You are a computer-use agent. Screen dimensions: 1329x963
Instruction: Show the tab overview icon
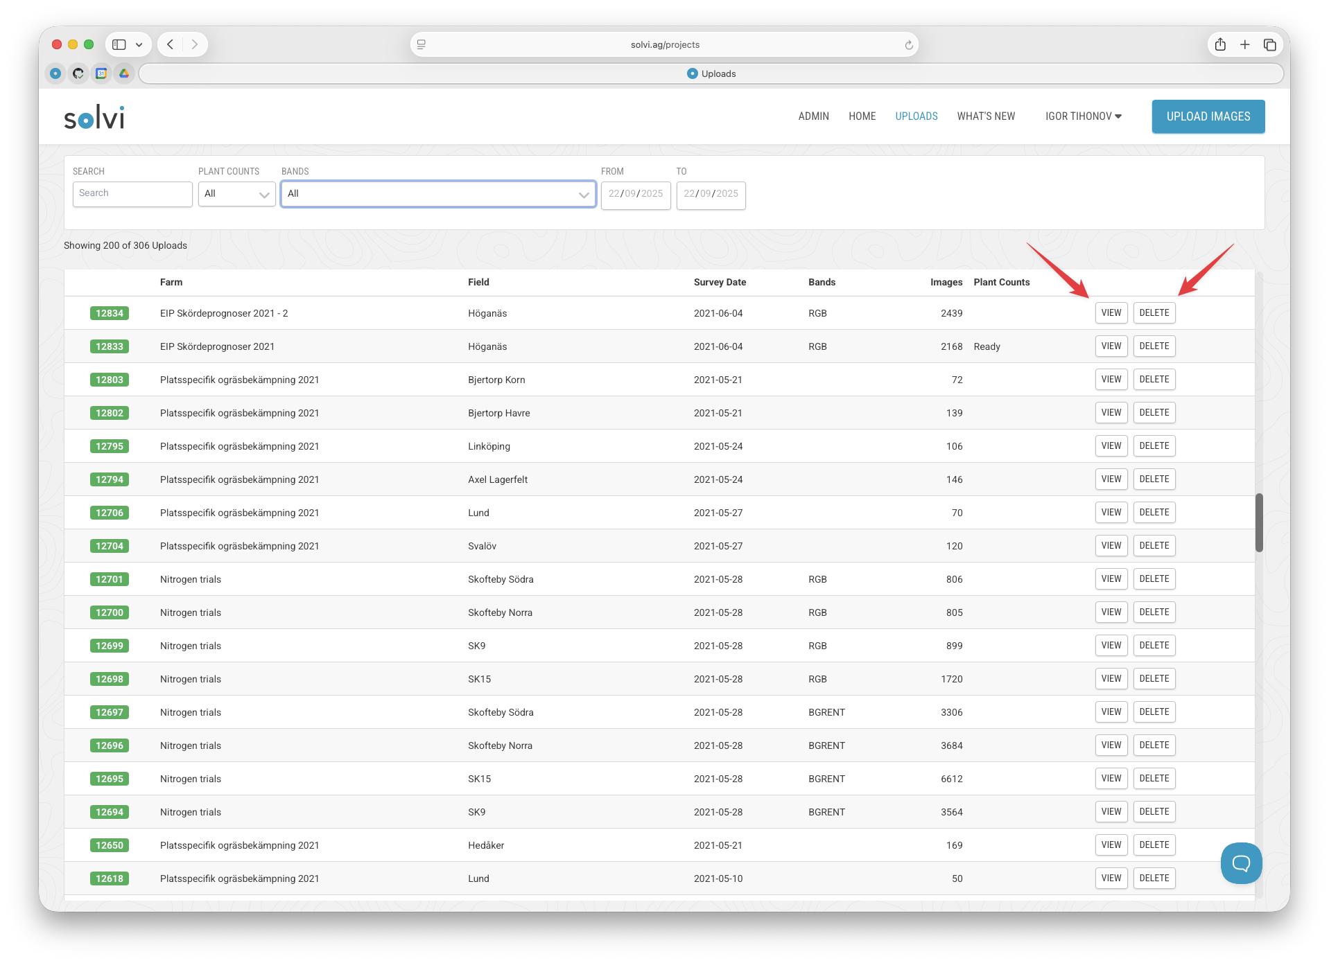pyautogui.click(x=1270, y=44)
